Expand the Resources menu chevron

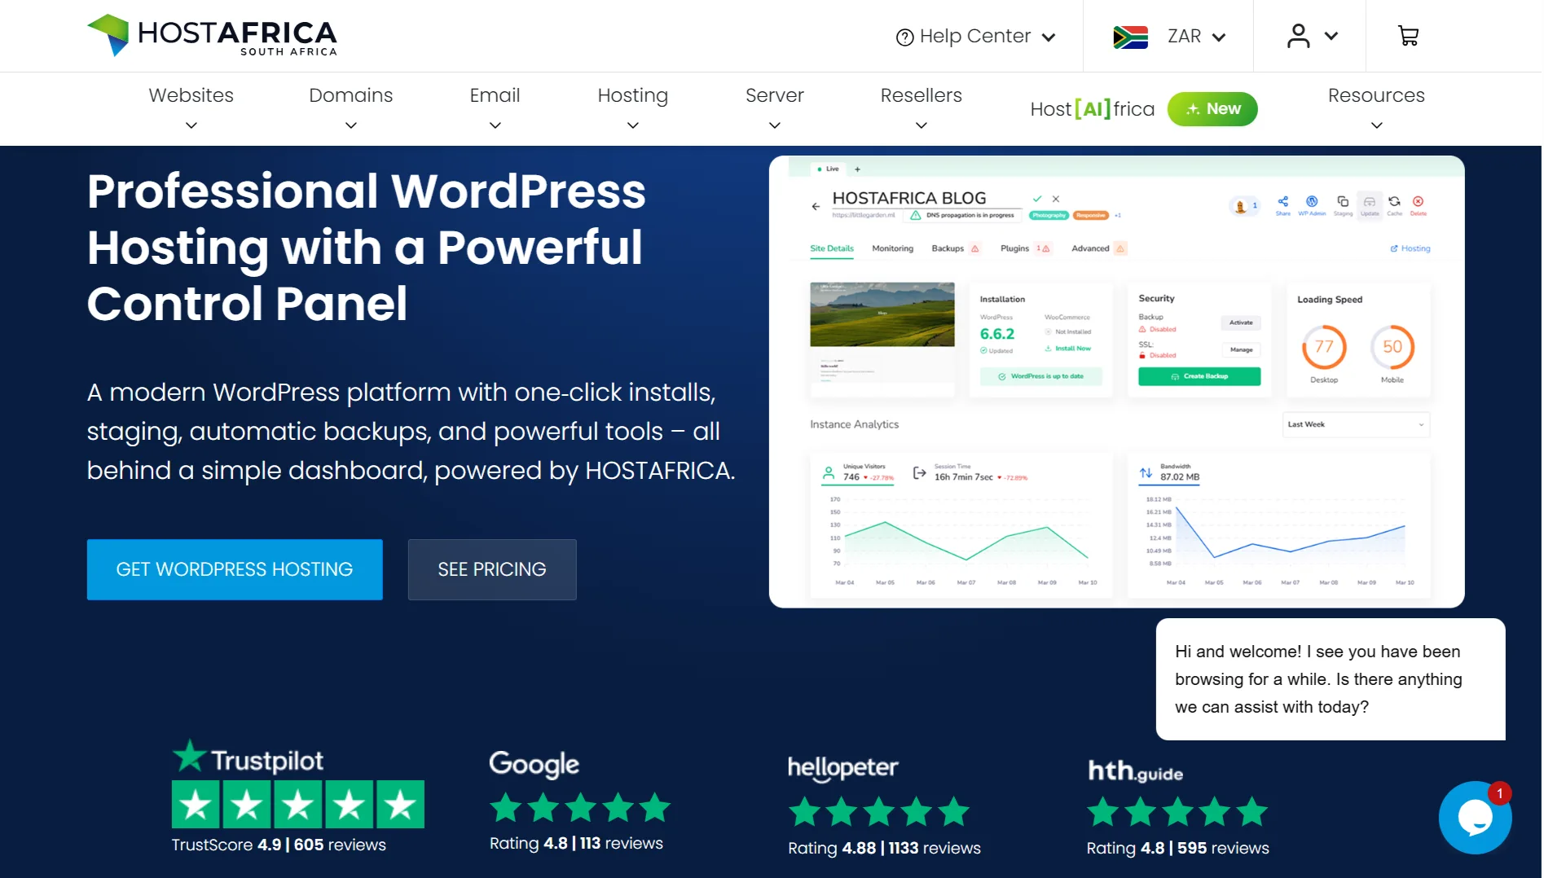[x=1377, y=125]
